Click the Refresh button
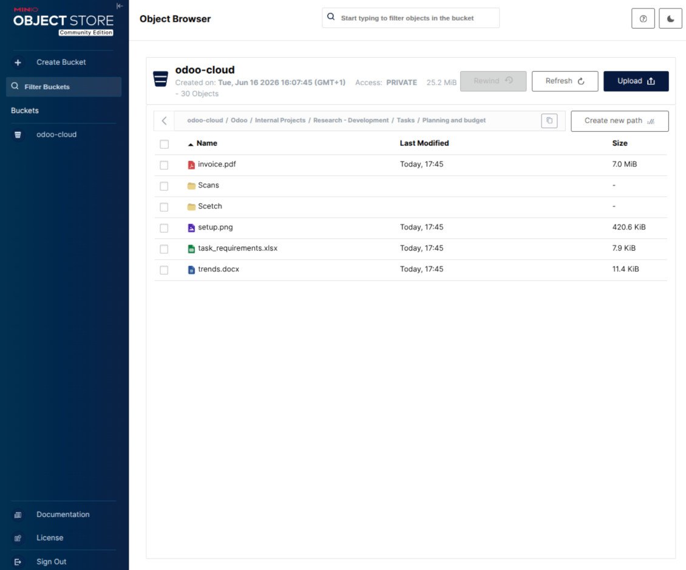This screenshot has height=570, width=686. pos(565,81)
